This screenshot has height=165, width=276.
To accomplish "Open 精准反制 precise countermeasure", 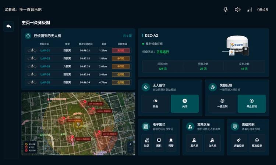I will click(x=257, y=143).
